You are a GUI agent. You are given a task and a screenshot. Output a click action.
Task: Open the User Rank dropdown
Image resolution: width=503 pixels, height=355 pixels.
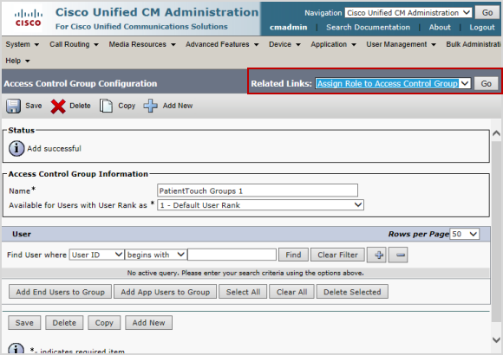point(260,205)
